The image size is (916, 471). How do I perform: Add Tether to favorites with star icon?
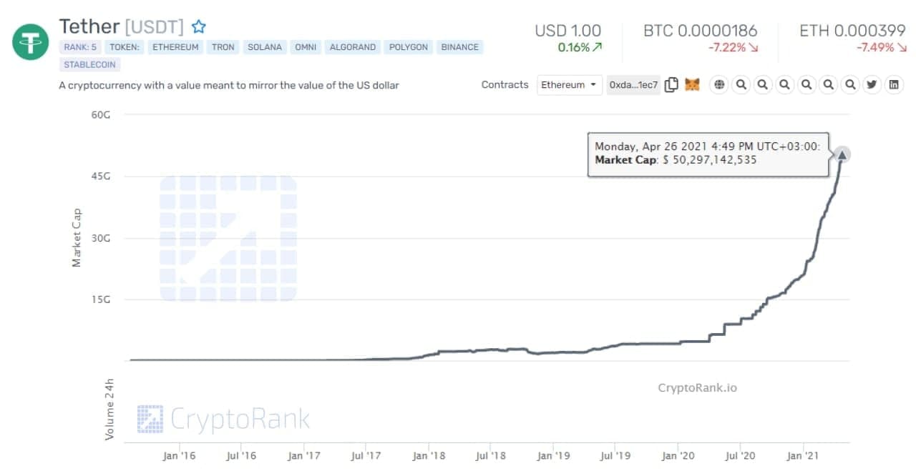point(199,27)
